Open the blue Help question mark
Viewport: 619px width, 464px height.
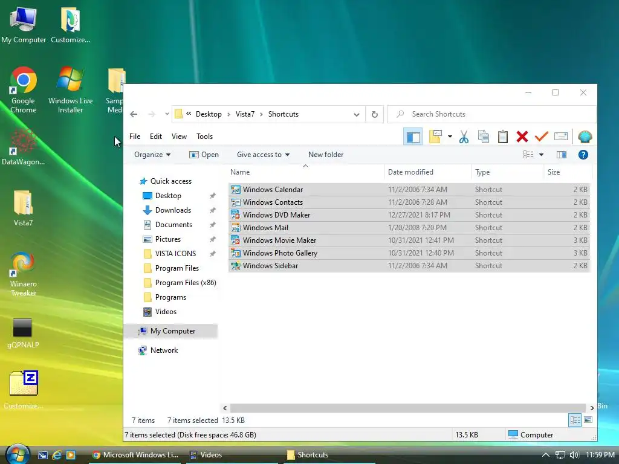coord(583,155)
